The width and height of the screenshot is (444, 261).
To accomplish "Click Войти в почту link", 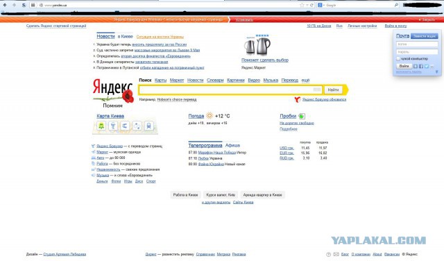I will pyautogui.click(x=395, y=26).
